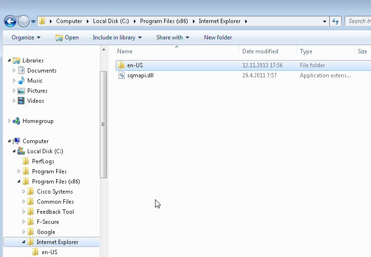
Task: Collapse the Computer tree node
Action: coord(9,141)
